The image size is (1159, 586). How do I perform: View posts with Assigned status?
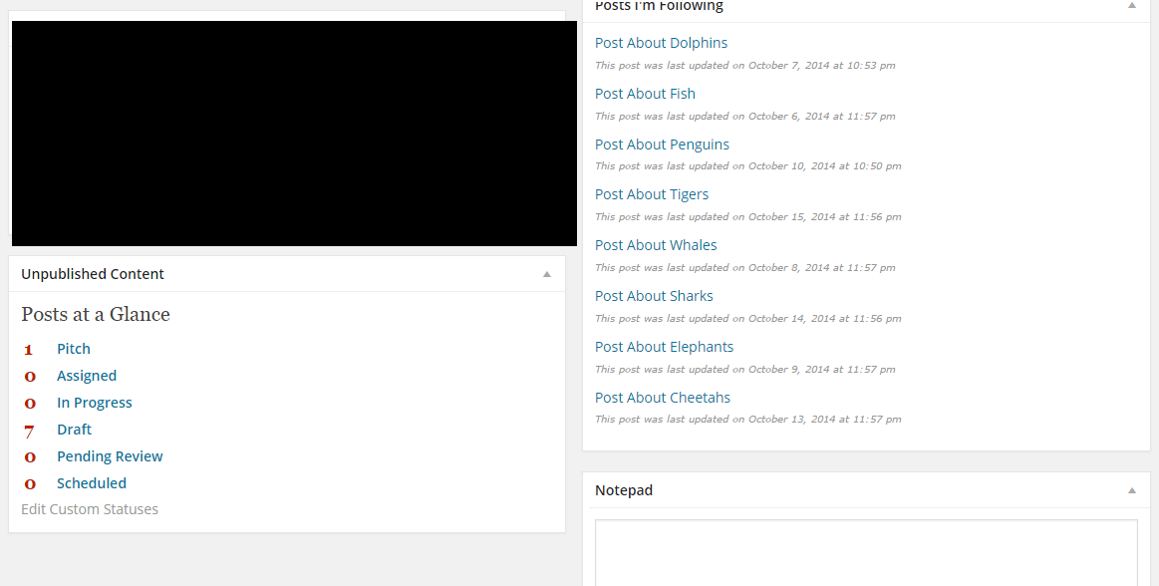87,376
